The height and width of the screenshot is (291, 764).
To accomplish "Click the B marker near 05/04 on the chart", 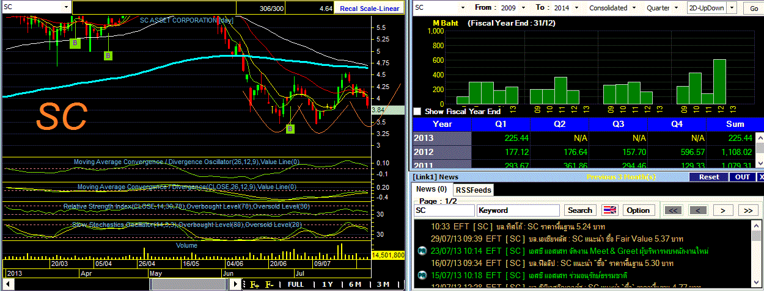I will [x=108, y=56].
